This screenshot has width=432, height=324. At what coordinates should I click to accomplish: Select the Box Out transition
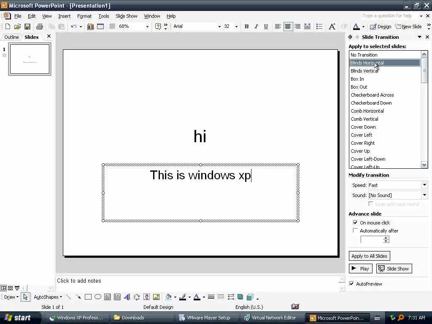[385, 87]
